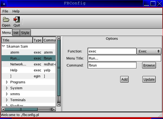Click the Add button

pos(124,79)
